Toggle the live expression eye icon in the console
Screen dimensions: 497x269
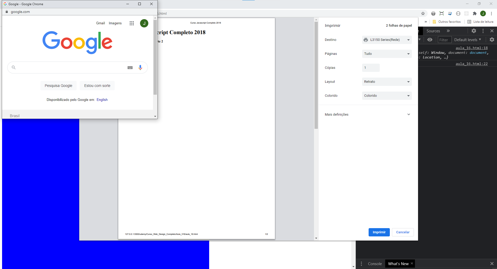tap(430, 40)
